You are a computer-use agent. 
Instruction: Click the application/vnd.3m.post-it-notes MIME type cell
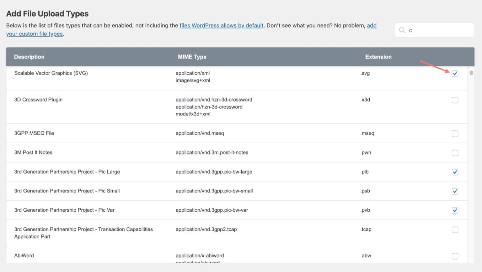click(x=212, y=152)
